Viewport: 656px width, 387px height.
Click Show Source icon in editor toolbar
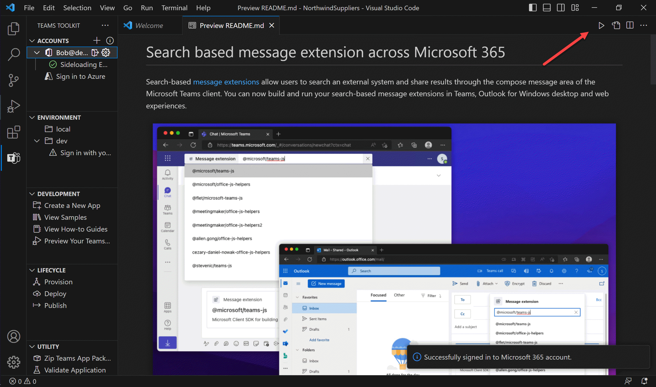(x=616, y=26)
